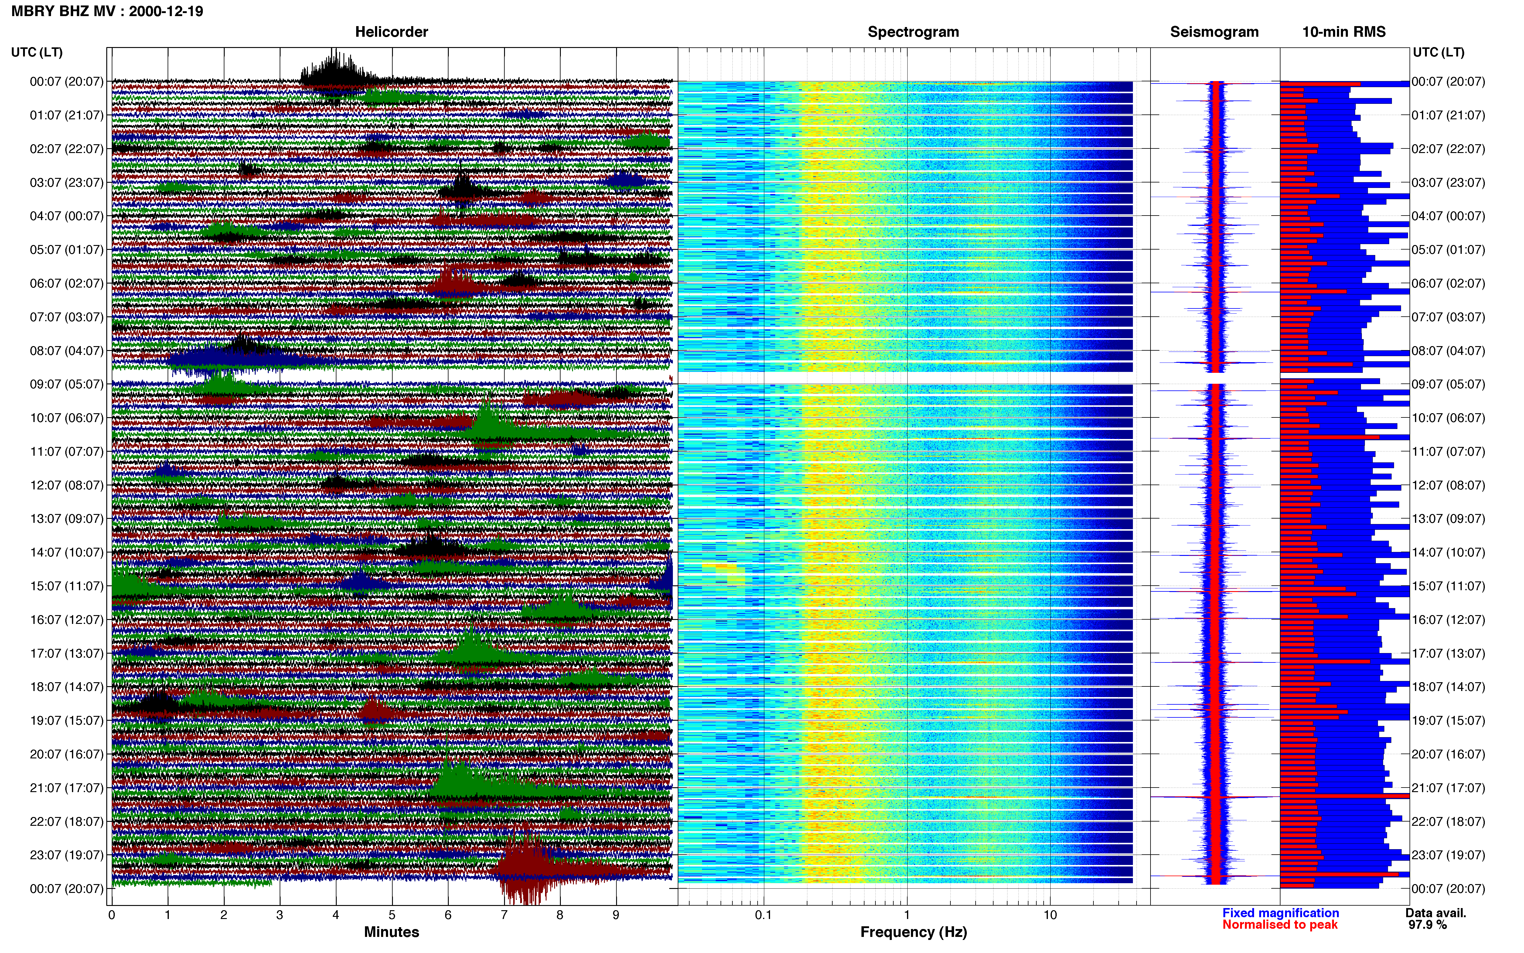Click the 'Data avail.' label
The image size is (1524, 953).
1436,913
